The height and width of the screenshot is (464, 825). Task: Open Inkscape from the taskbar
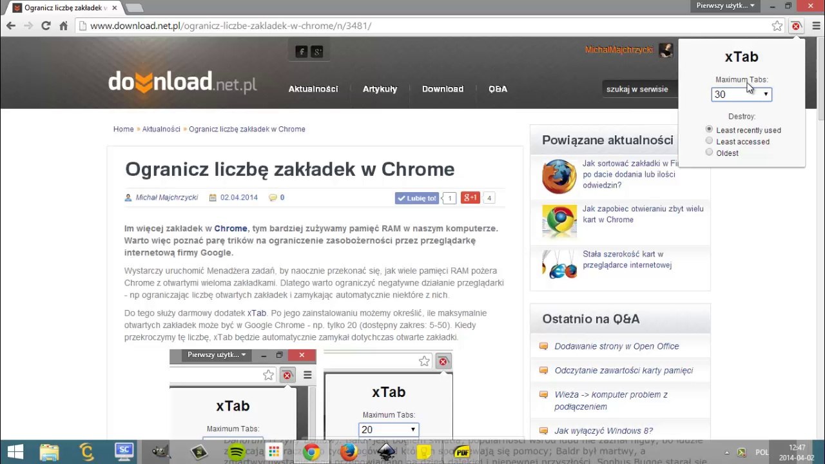pyautogui.click(x=386, y=452)
